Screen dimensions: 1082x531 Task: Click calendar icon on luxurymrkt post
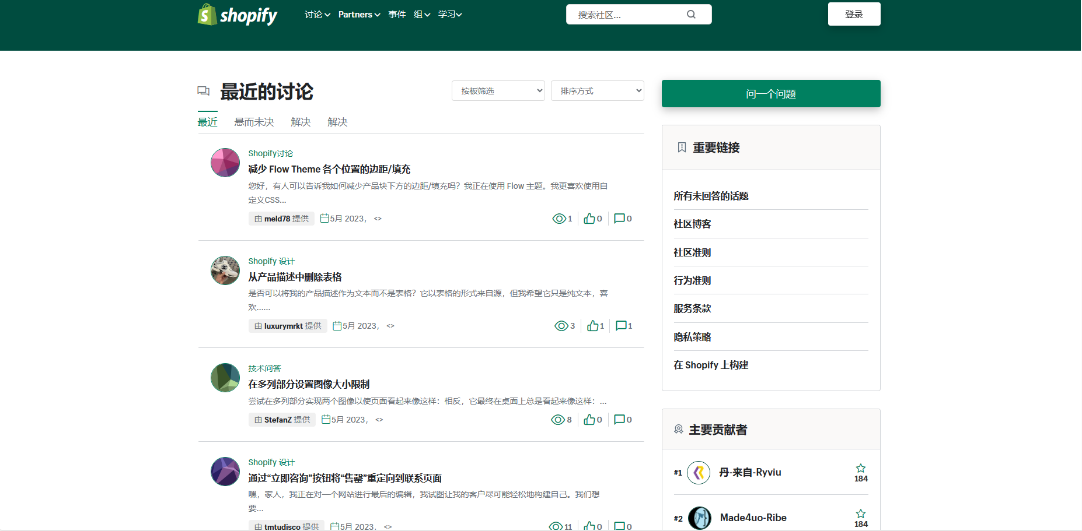pos(337,326)
